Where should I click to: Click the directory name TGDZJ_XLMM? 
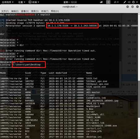tap(93, 117)
